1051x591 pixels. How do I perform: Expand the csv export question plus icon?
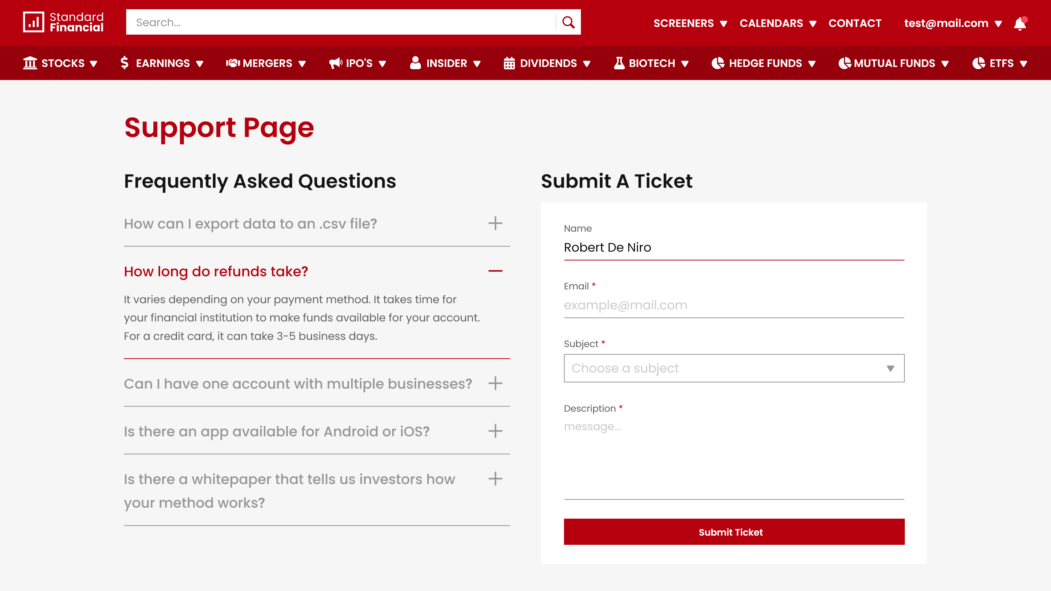pos(495,223)
